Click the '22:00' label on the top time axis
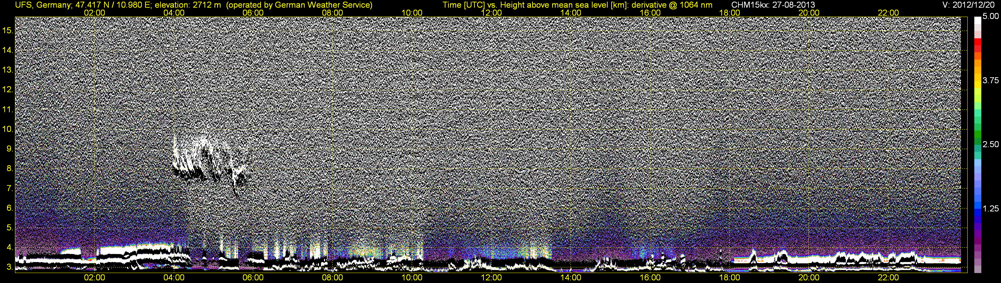Screen dimensions: 1001x283 tap(888, 13)
